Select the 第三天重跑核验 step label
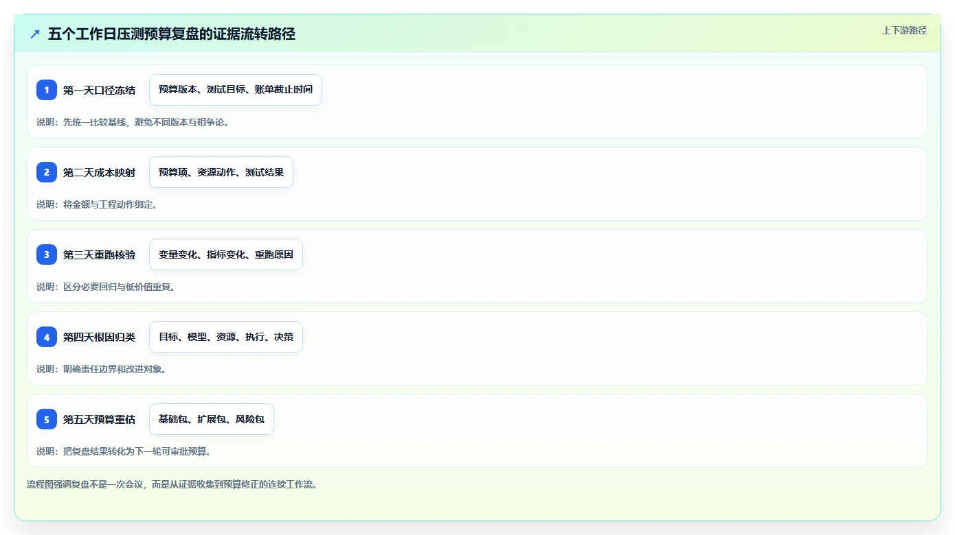 click(100, 254)
